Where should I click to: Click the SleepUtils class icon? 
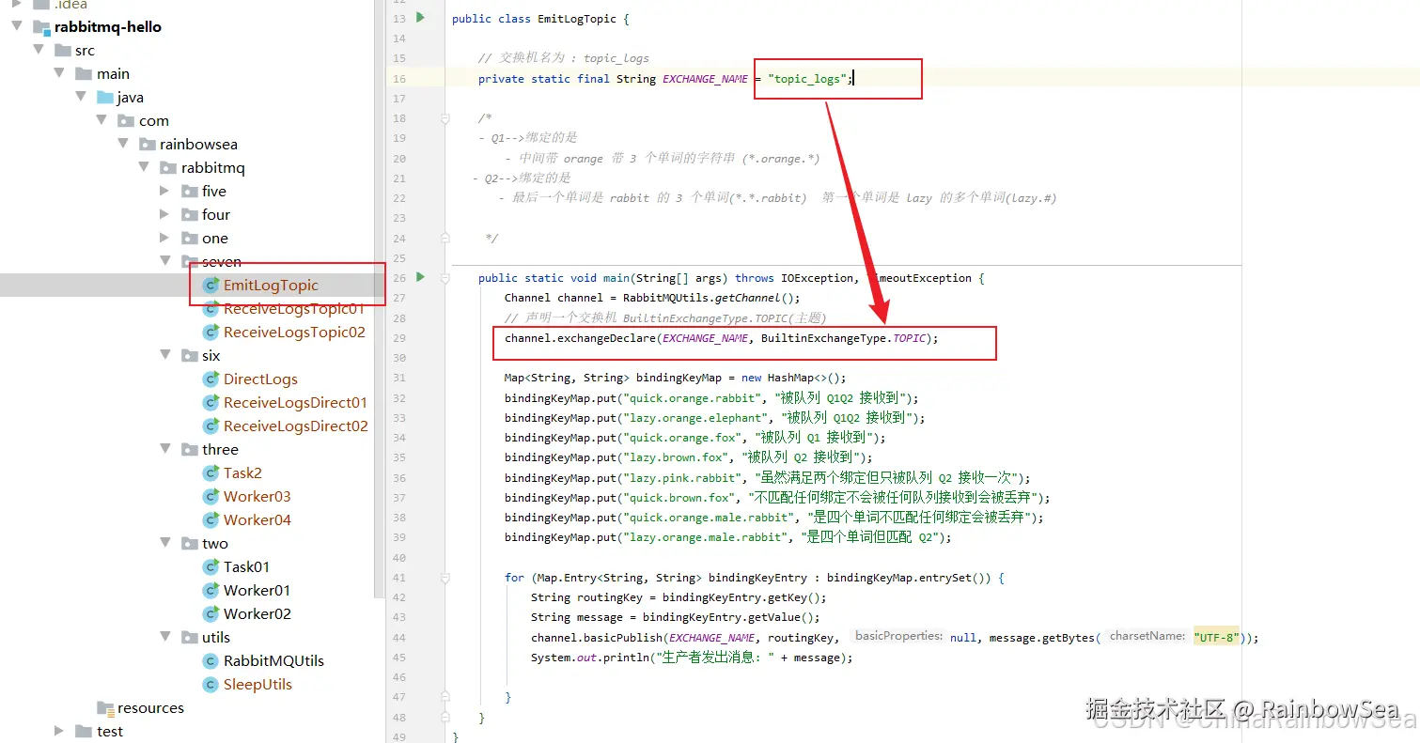coord(211,684)
